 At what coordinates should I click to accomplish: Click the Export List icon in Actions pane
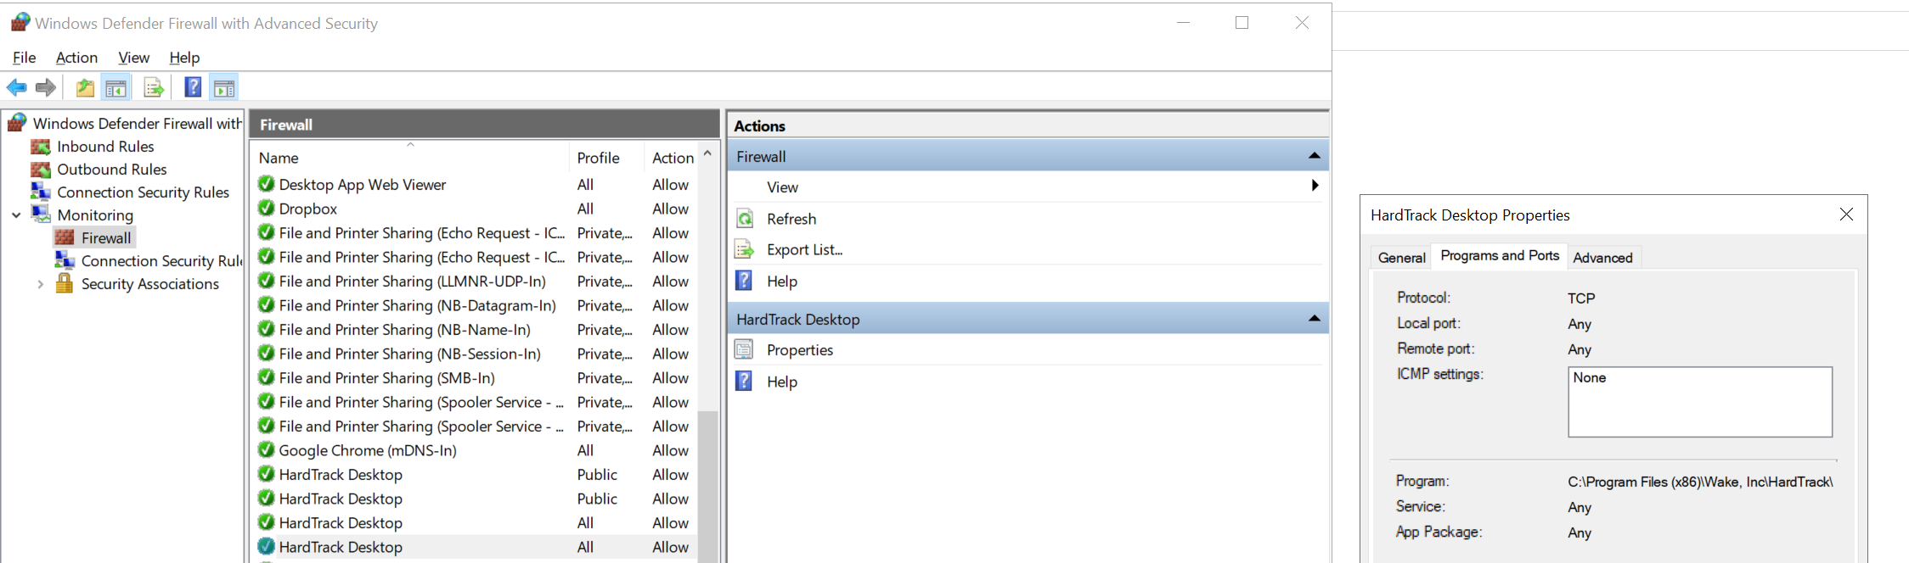tap(745, 249)
